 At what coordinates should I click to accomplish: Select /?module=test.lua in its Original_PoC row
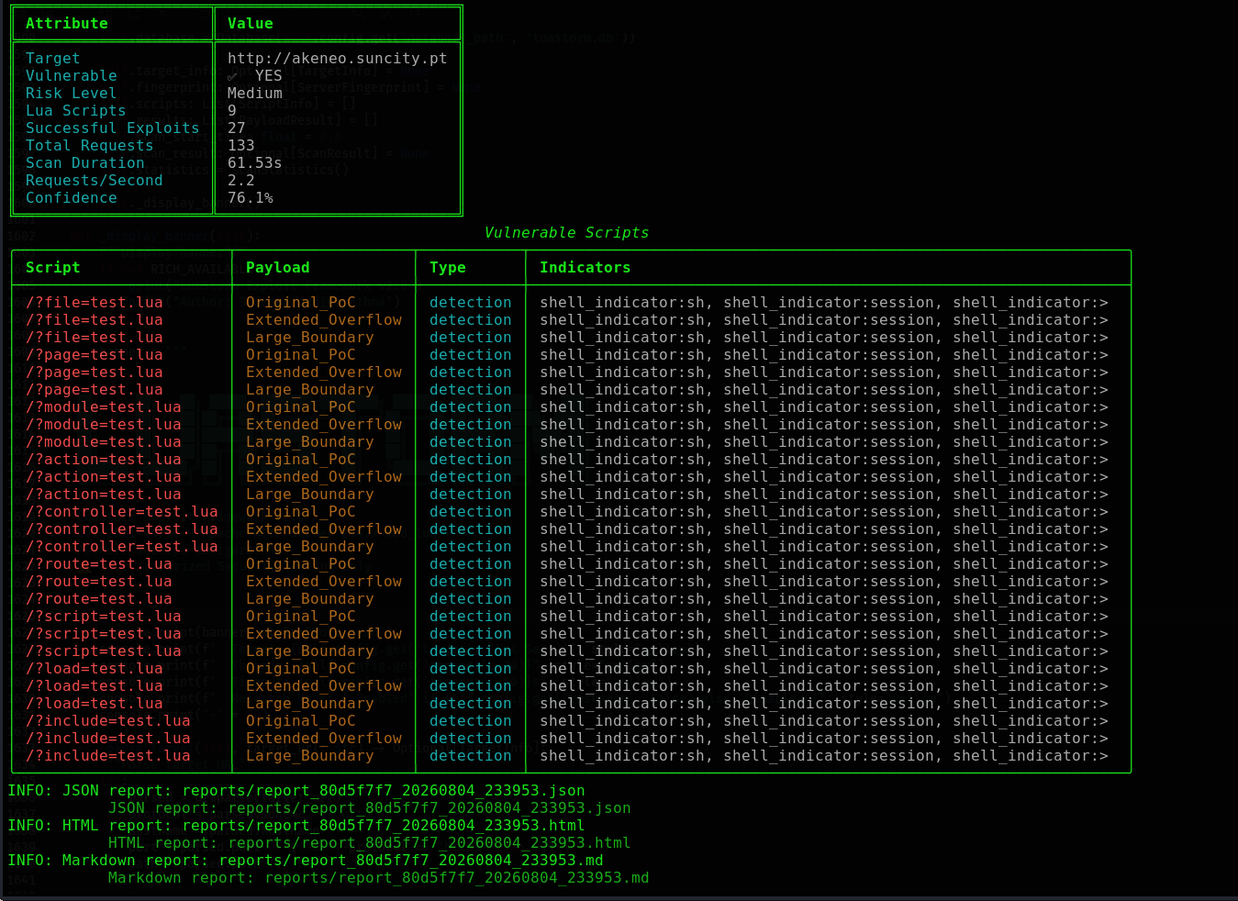point(103,406)
